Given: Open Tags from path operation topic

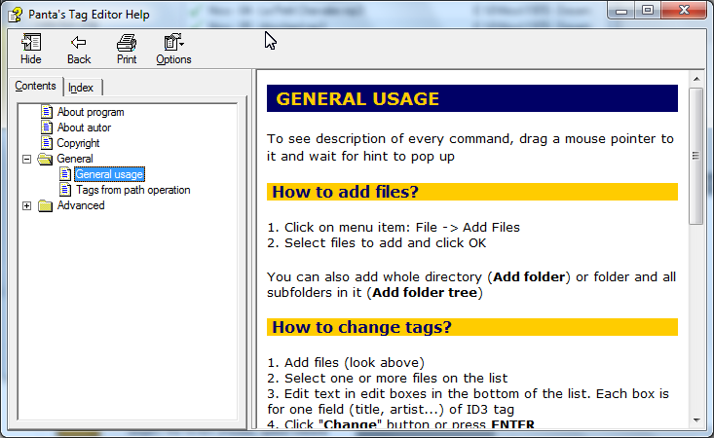Looking at the screenshot, I should 133,190.
